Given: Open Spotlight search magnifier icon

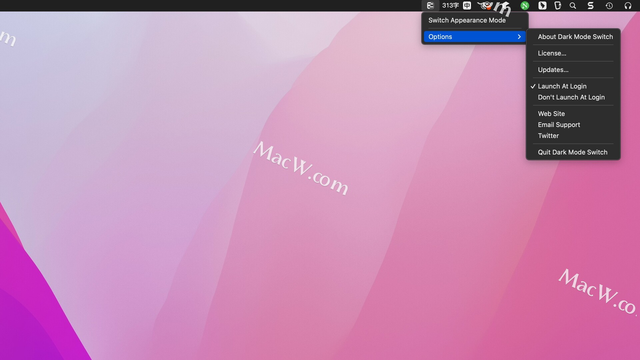Looking at the screenshot, I should [573, 5].
